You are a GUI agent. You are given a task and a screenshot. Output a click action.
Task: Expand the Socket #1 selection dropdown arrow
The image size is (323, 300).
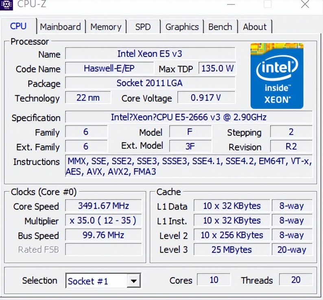[134, 280]
